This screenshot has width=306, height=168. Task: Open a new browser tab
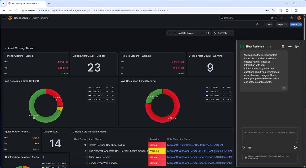(x=49, y=3)
